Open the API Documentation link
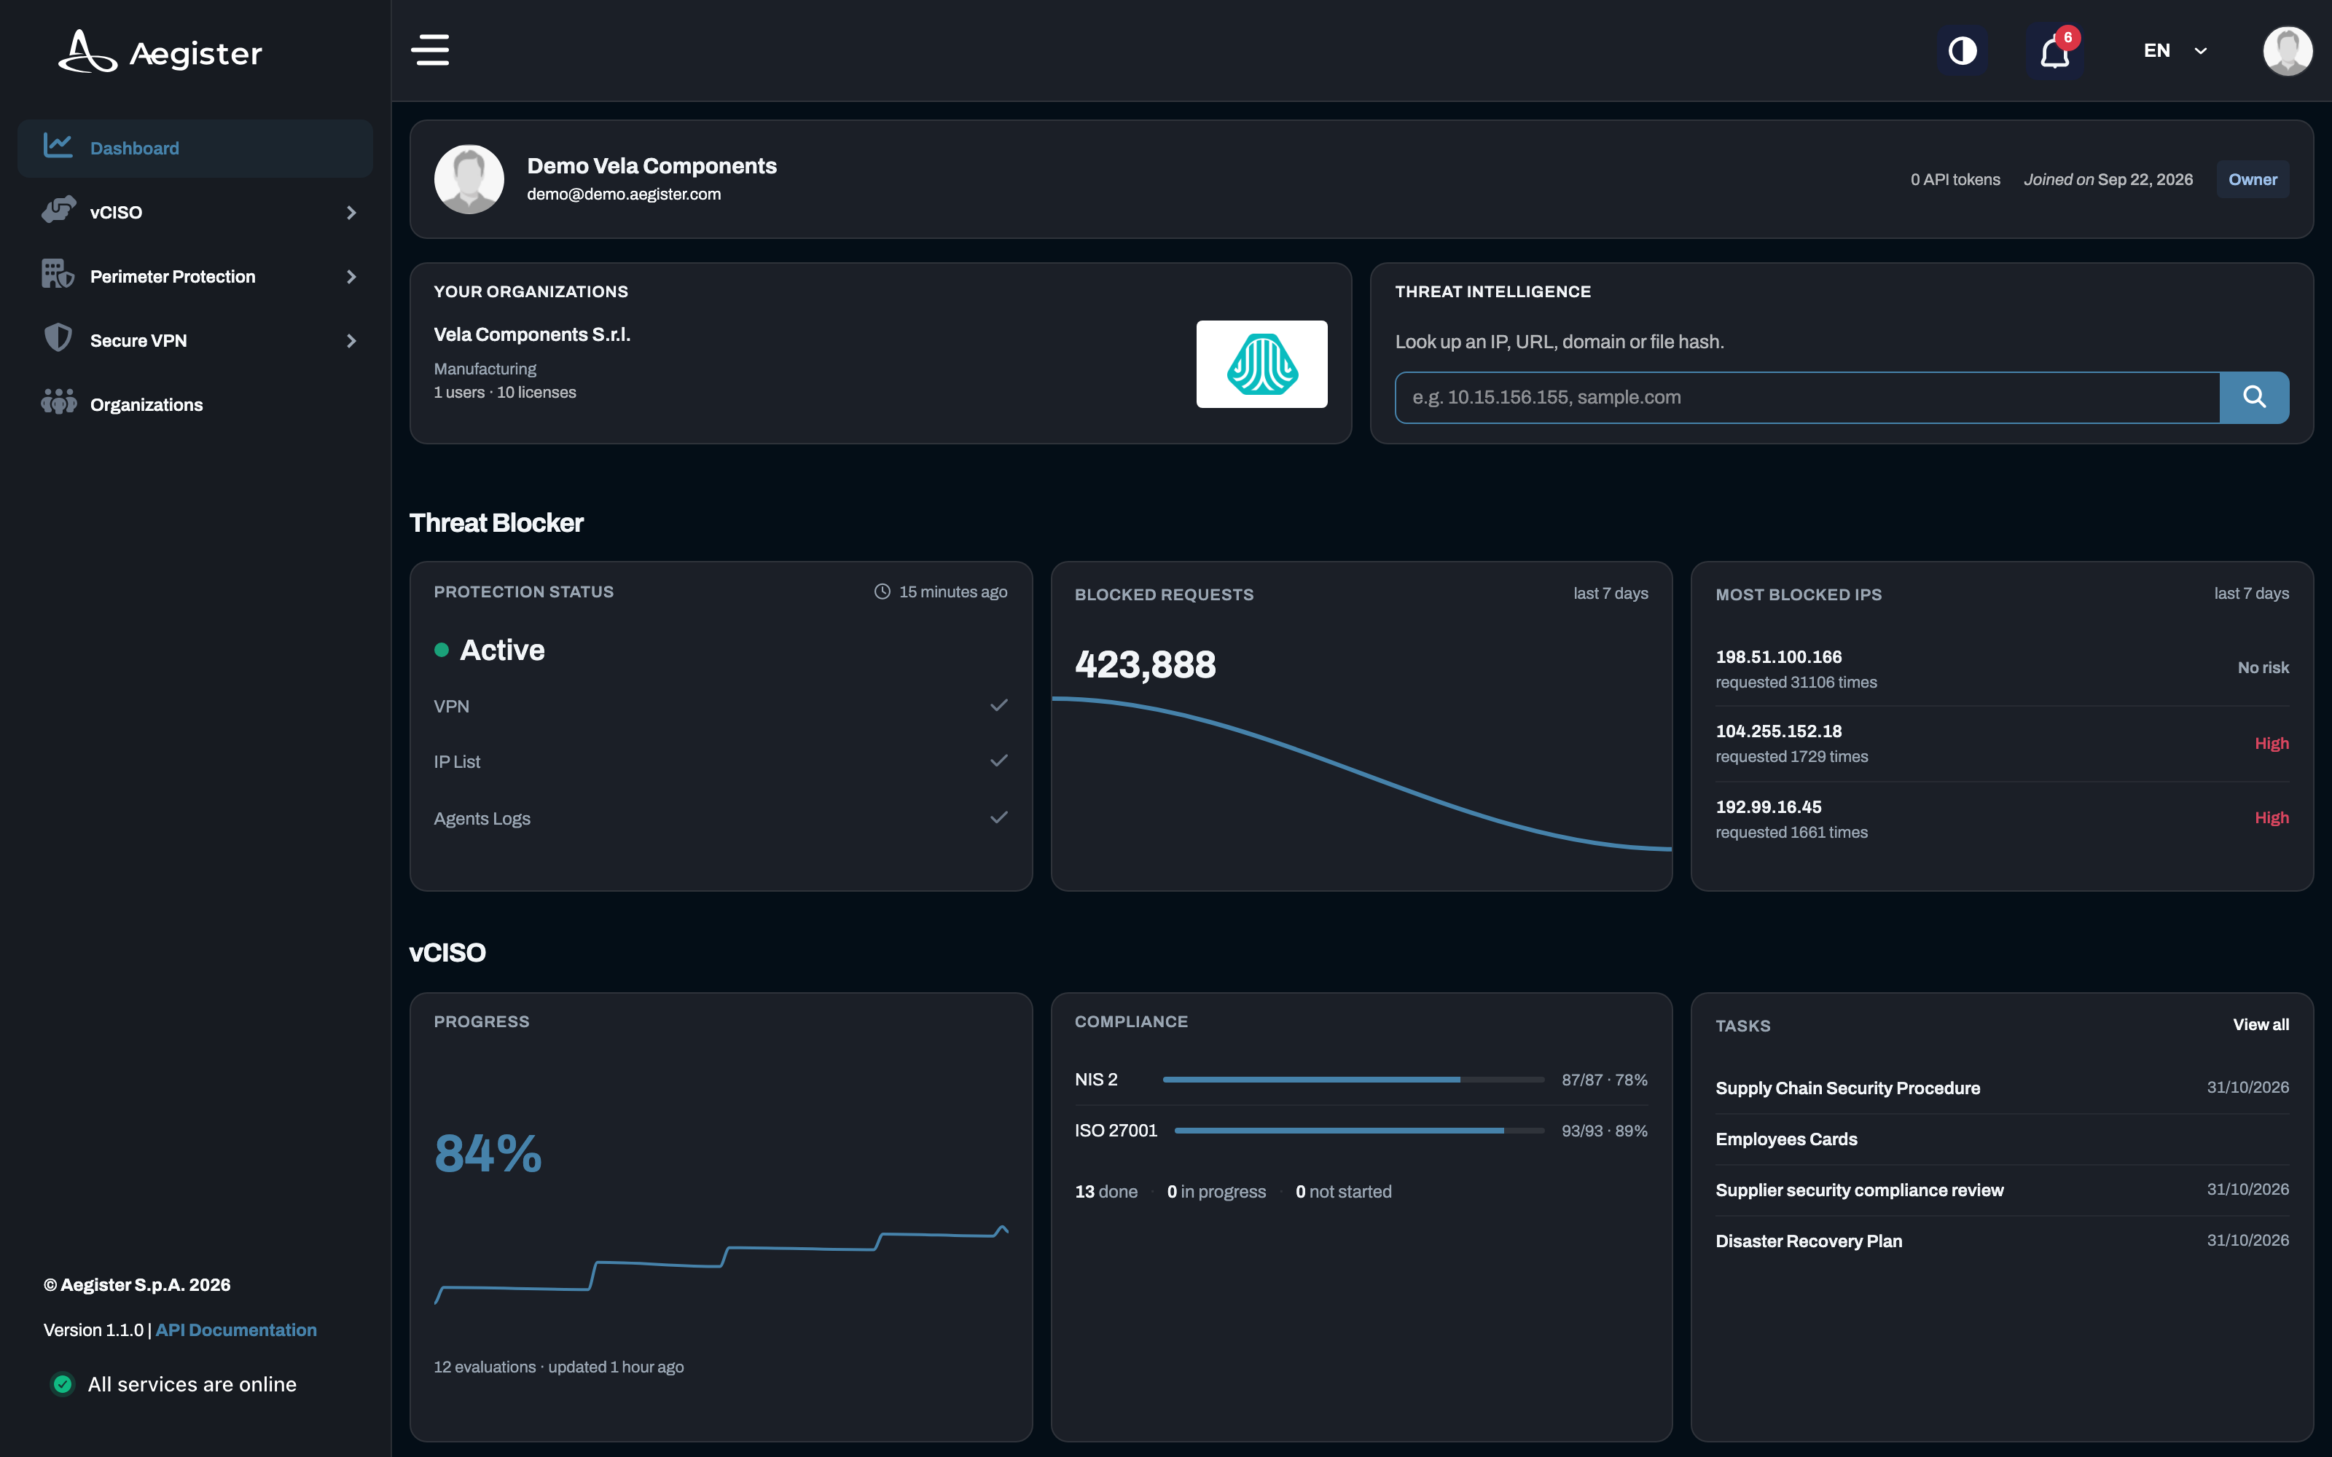2332x1457 pixels. tap(235, 1330)
